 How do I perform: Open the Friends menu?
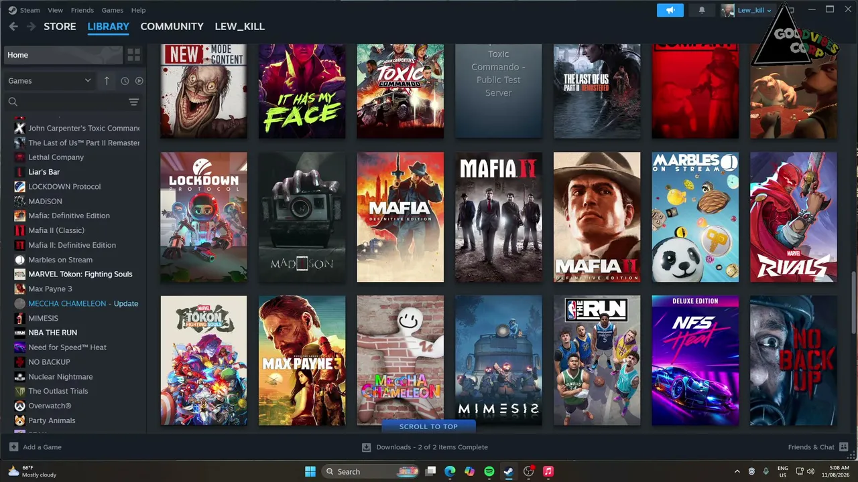coord(82,10)
